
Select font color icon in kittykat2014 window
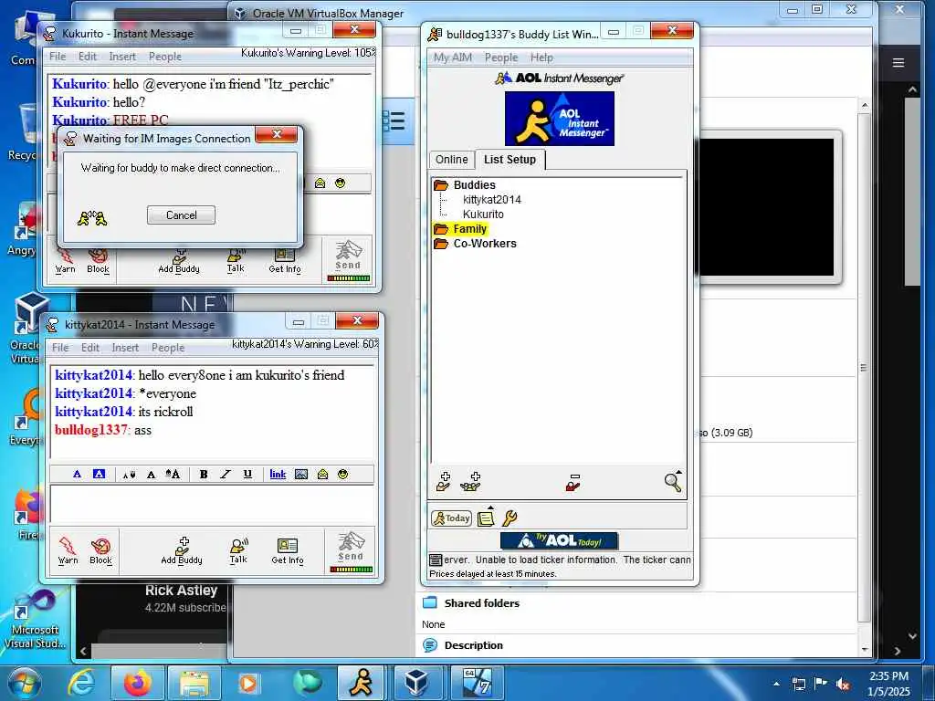[77, 474]
